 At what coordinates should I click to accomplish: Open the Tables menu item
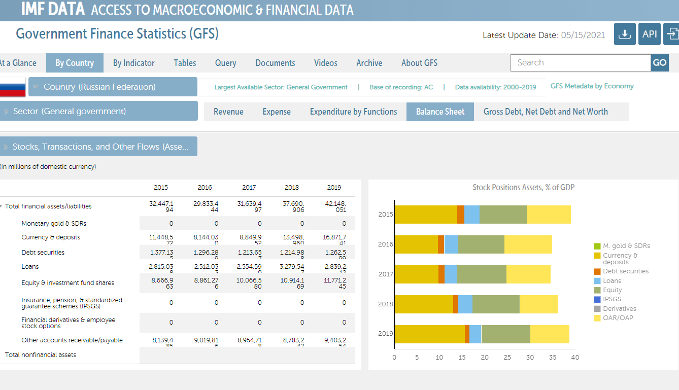[x=185, y=63]
